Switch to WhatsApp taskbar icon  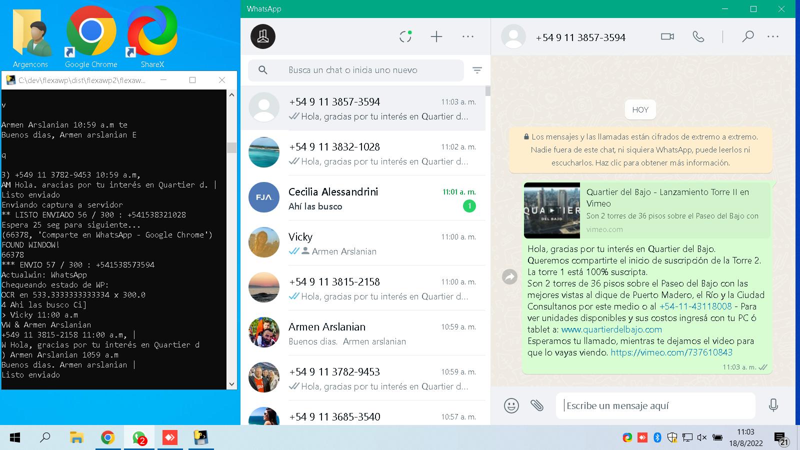[x=139, y=438]
